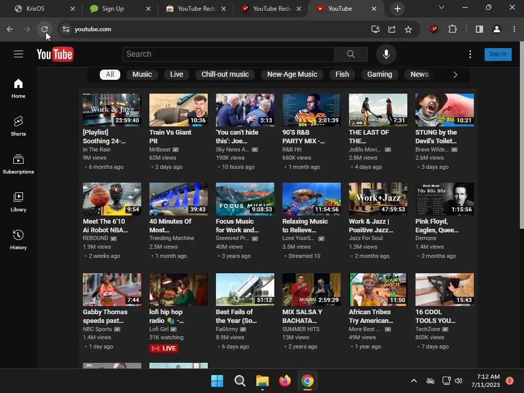Click the youtube.com address bar
This screenshot has height=393, width=524.
(x=214, y=29)
